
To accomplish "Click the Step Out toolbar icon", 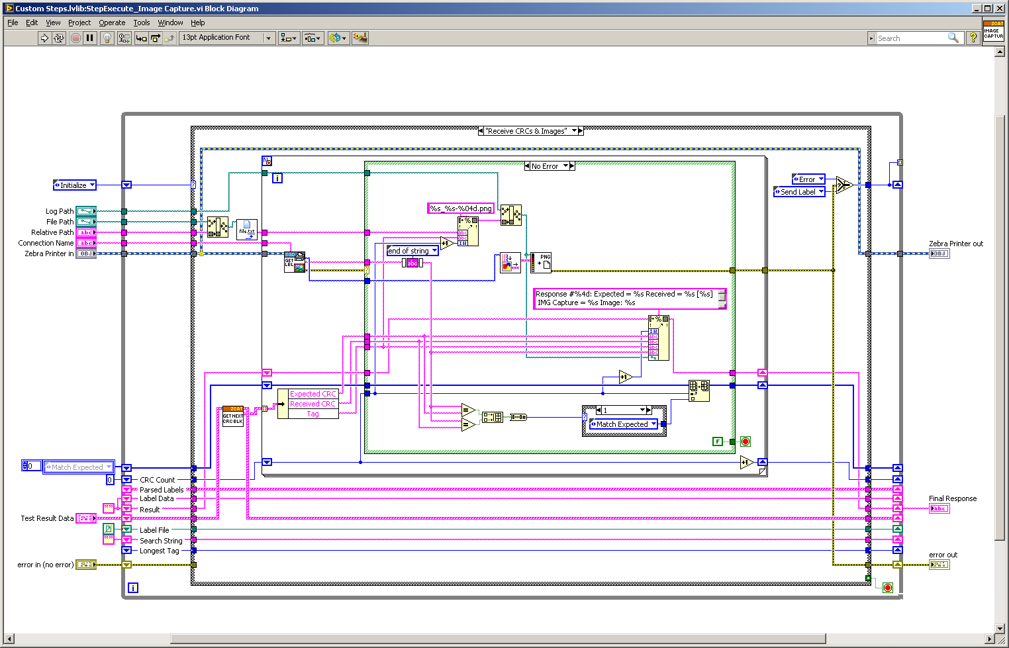I will coord(169,38).
